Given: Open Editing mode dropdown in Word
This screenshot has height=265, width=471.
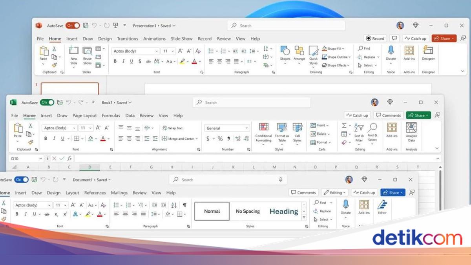Looking at the screenshot, I should point(334,192).
